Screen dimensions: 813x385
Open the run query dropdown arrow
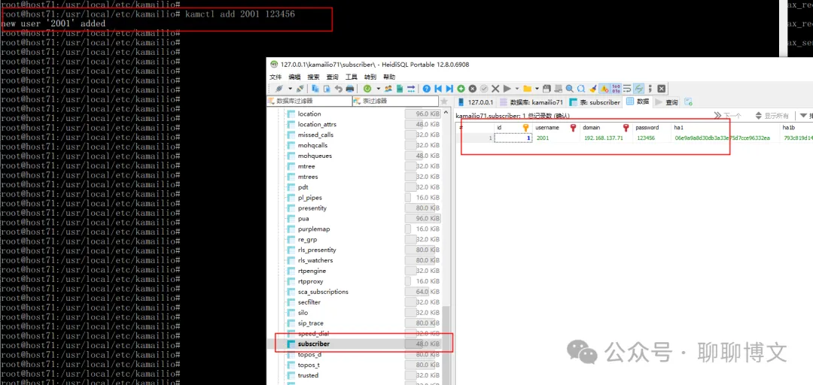(x=517, y=89)
